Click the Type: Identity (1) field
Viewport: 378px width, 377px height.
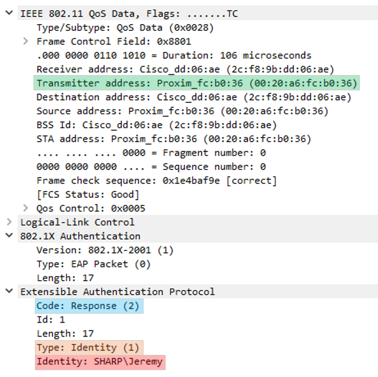[88, 348]
